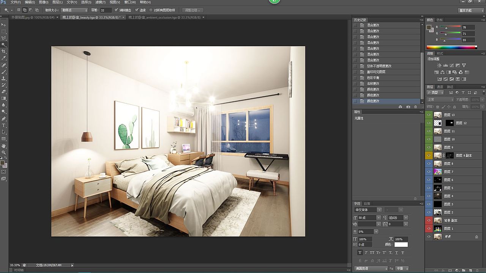Add a Curves adjustment
Screen dimensions: 486x273
tap(451, 65)
